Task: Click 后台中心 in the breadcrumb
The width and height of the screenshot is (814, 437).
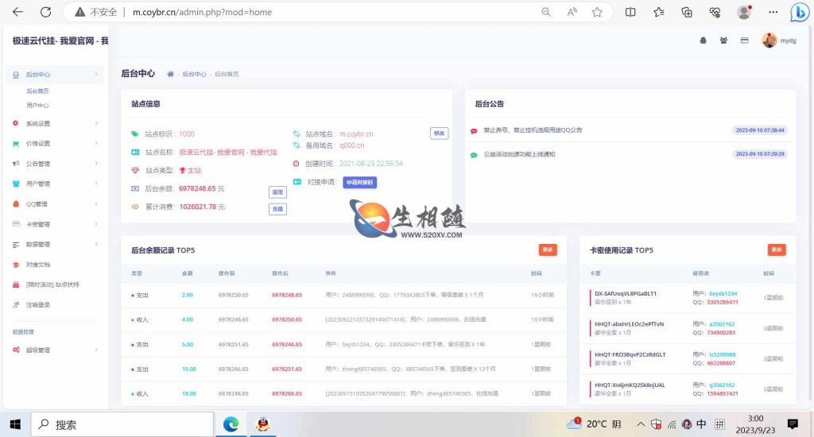Action: (194, 74)
